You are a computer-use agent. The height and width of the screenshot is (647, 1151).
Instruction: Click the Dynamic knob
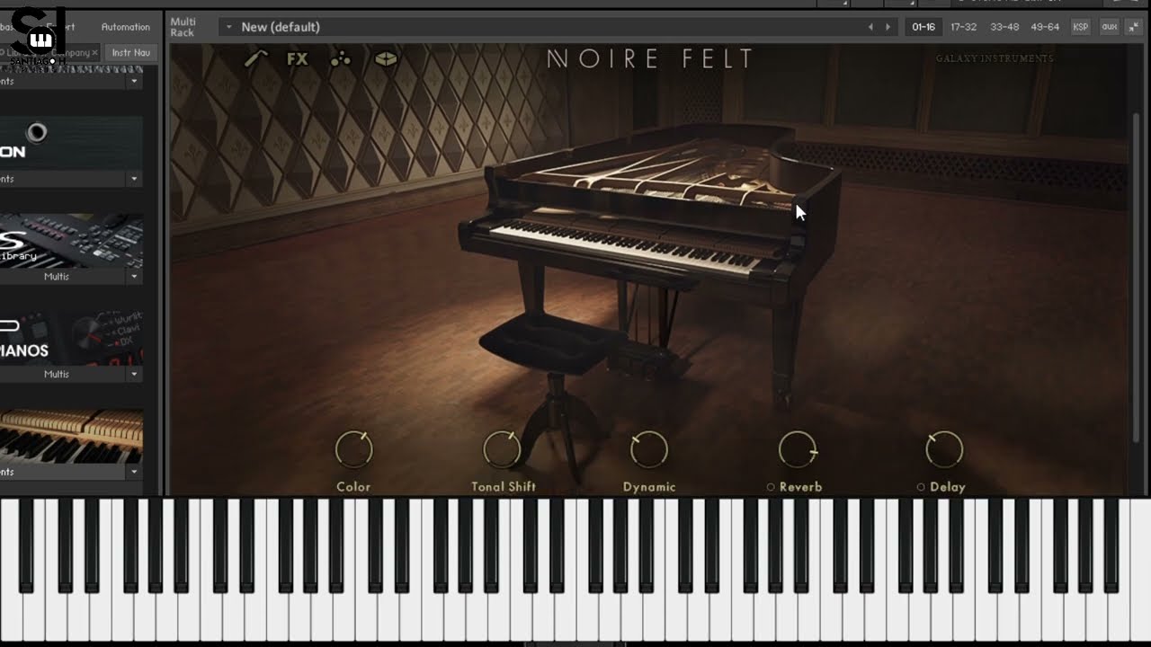pyautogui.click(x=649, y=449)
